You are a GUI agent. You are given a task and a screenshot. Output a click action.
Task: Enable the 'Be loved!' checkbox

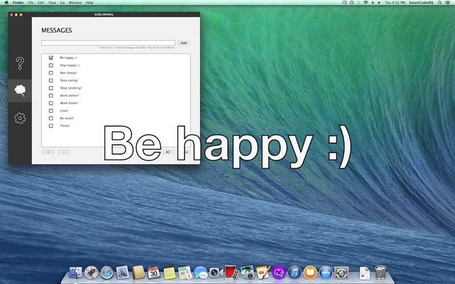[x=51, y=118]
